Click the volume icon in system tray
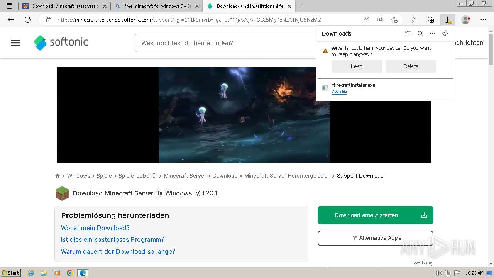The height and width of the screenshot is (278, 494). pos(439,273)
